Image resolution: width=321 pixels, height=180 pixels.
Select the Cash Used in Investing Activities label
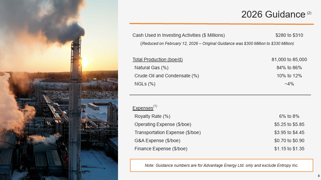tap(178, 35)
